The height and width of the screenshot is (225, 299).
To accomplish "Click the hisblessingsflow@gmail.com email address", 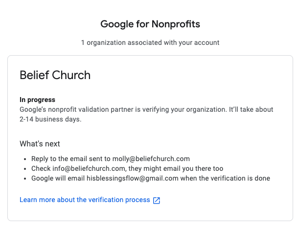I will pos(133,179).
